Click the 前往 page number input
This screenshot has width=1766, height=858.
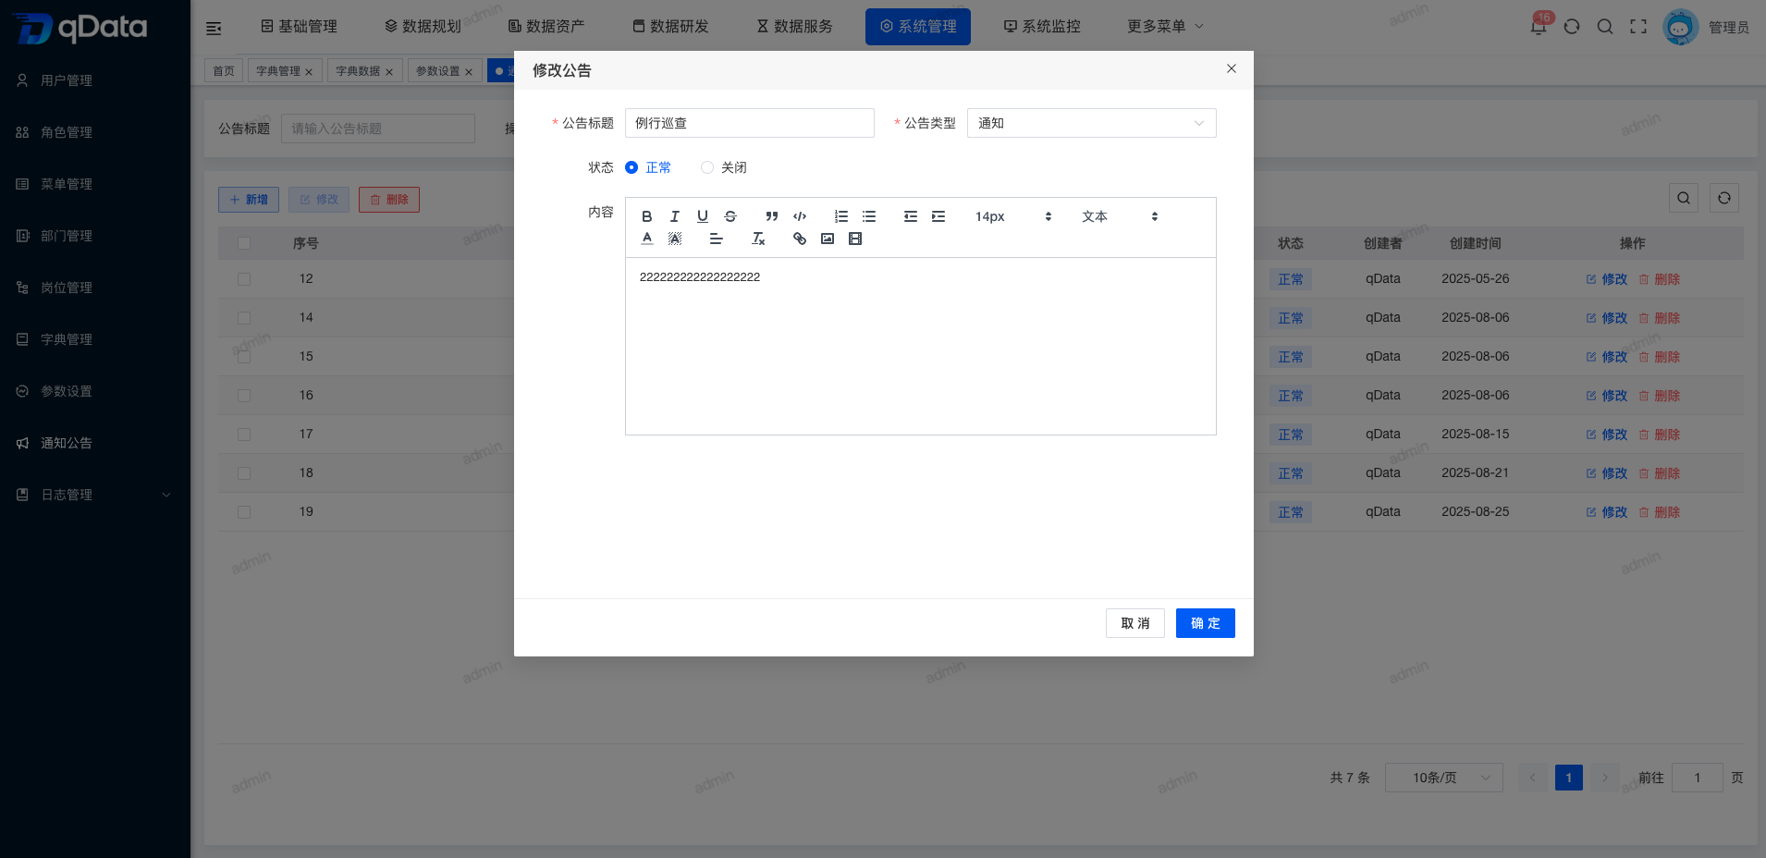[1698, 778]
